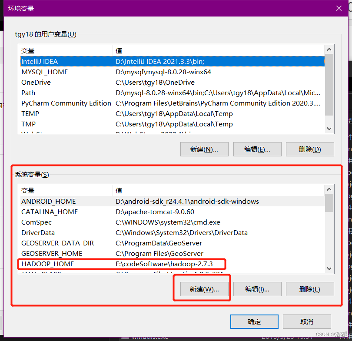The height and width of the screenshot is (341, 352).
Task: Select the OneDrive user variable
Action: point(173,83)
